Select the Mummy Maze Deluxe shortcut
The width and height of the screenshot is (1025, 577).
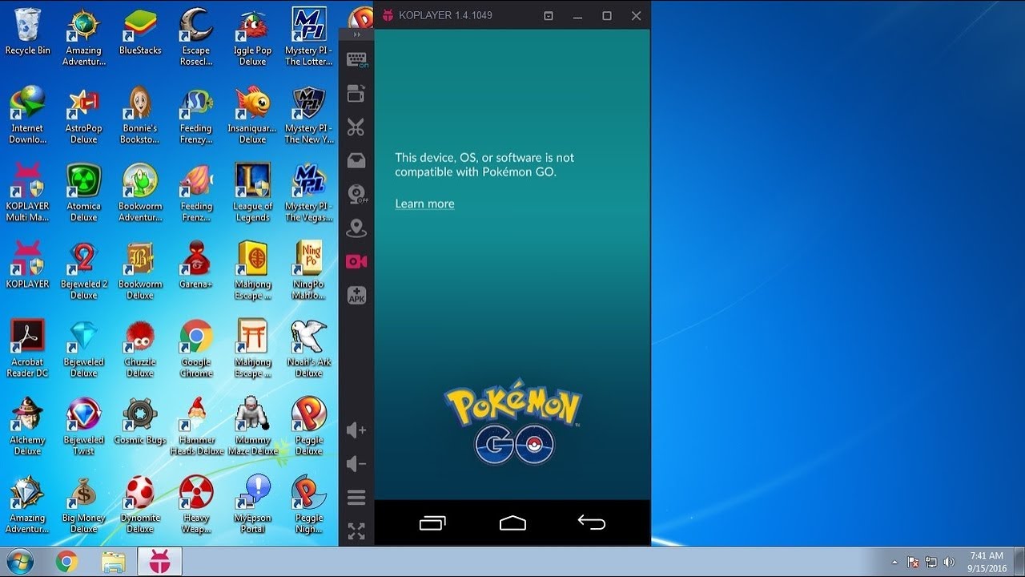tap(252, 426)
